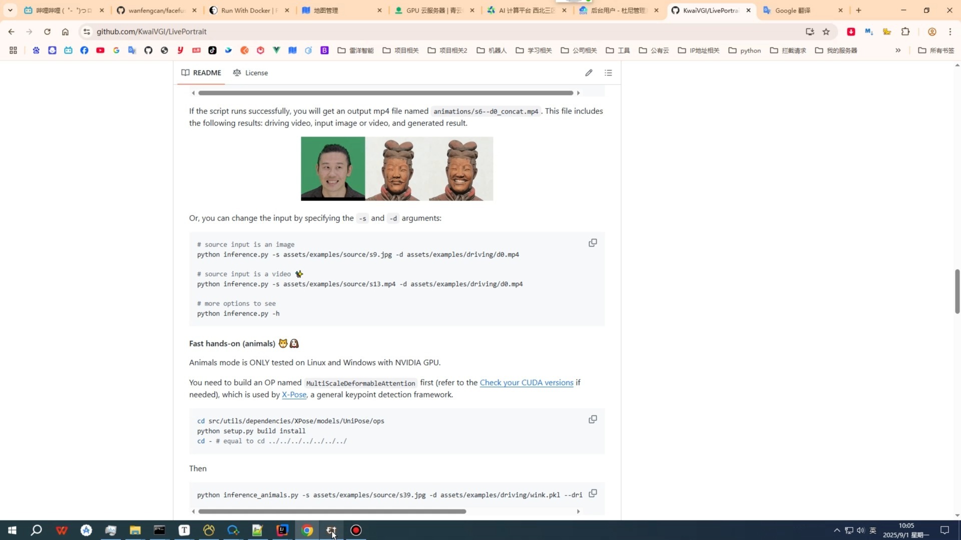
Task: Open the Chrome three-dot menu
Action: tap(950, 31)
